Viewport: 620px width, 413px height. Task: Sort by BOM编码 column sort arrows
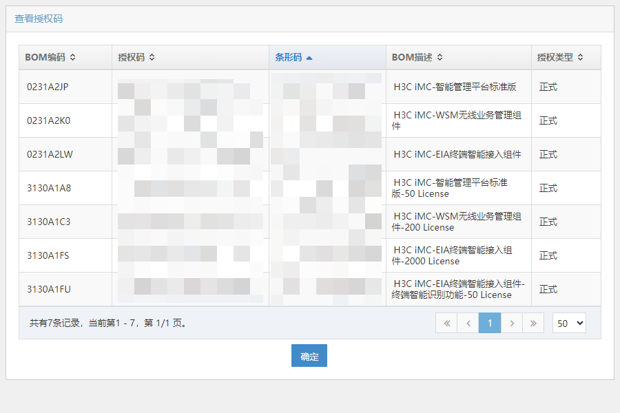[x=73, y=57]
